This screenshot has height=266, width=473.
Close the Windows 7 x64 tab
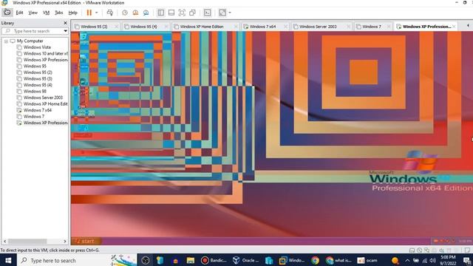click(285, 27)
